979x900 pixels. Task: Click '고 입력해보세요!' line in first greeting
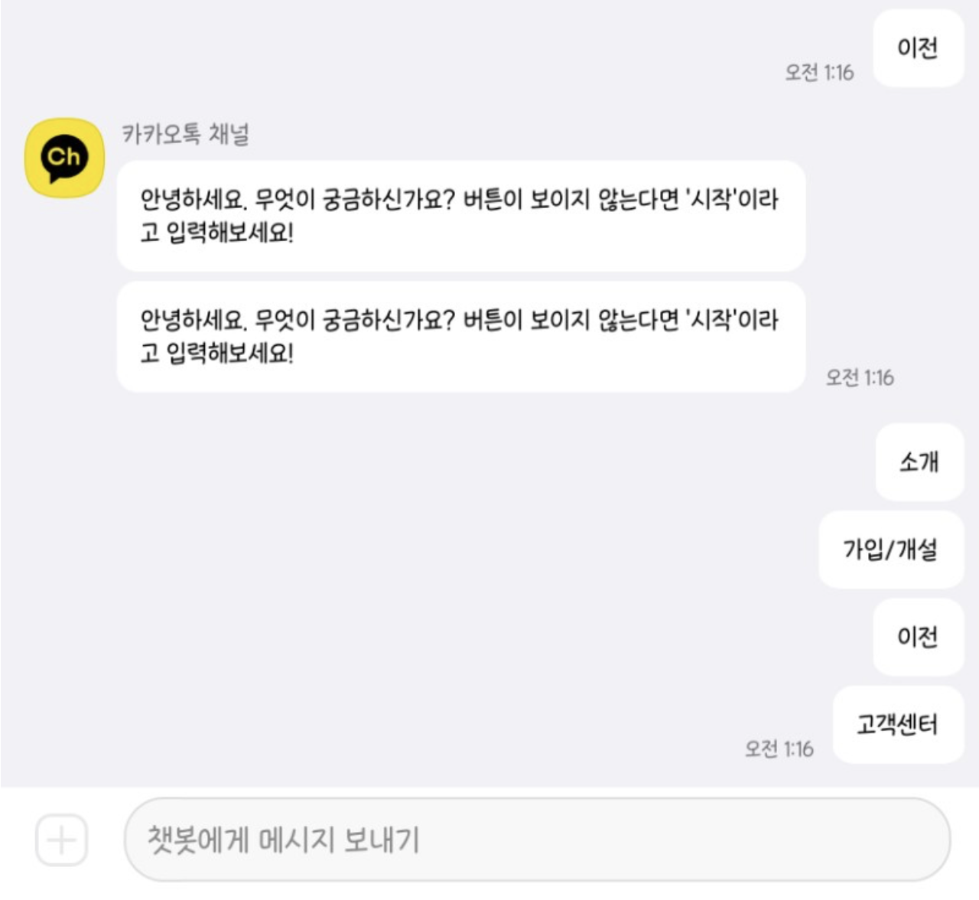(x=217, y=232)
